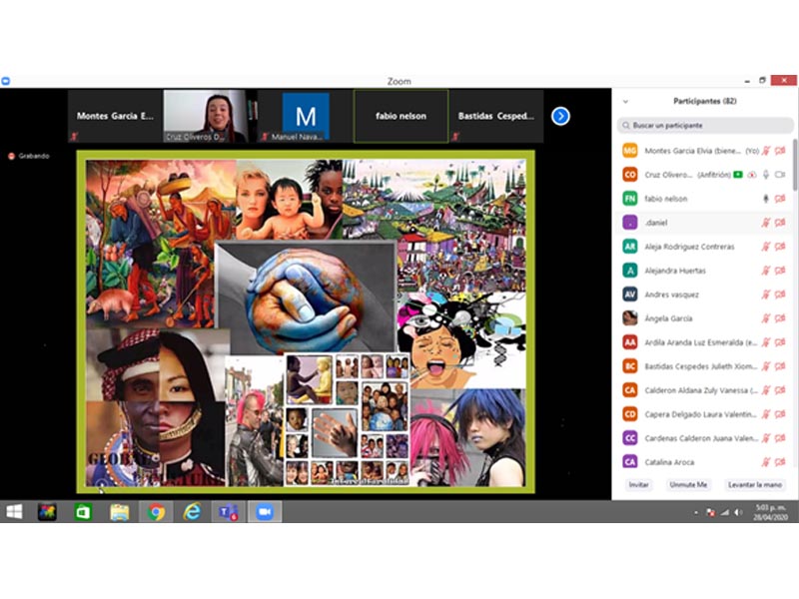Click the Unmute Me button

click(x=688, y=484)
